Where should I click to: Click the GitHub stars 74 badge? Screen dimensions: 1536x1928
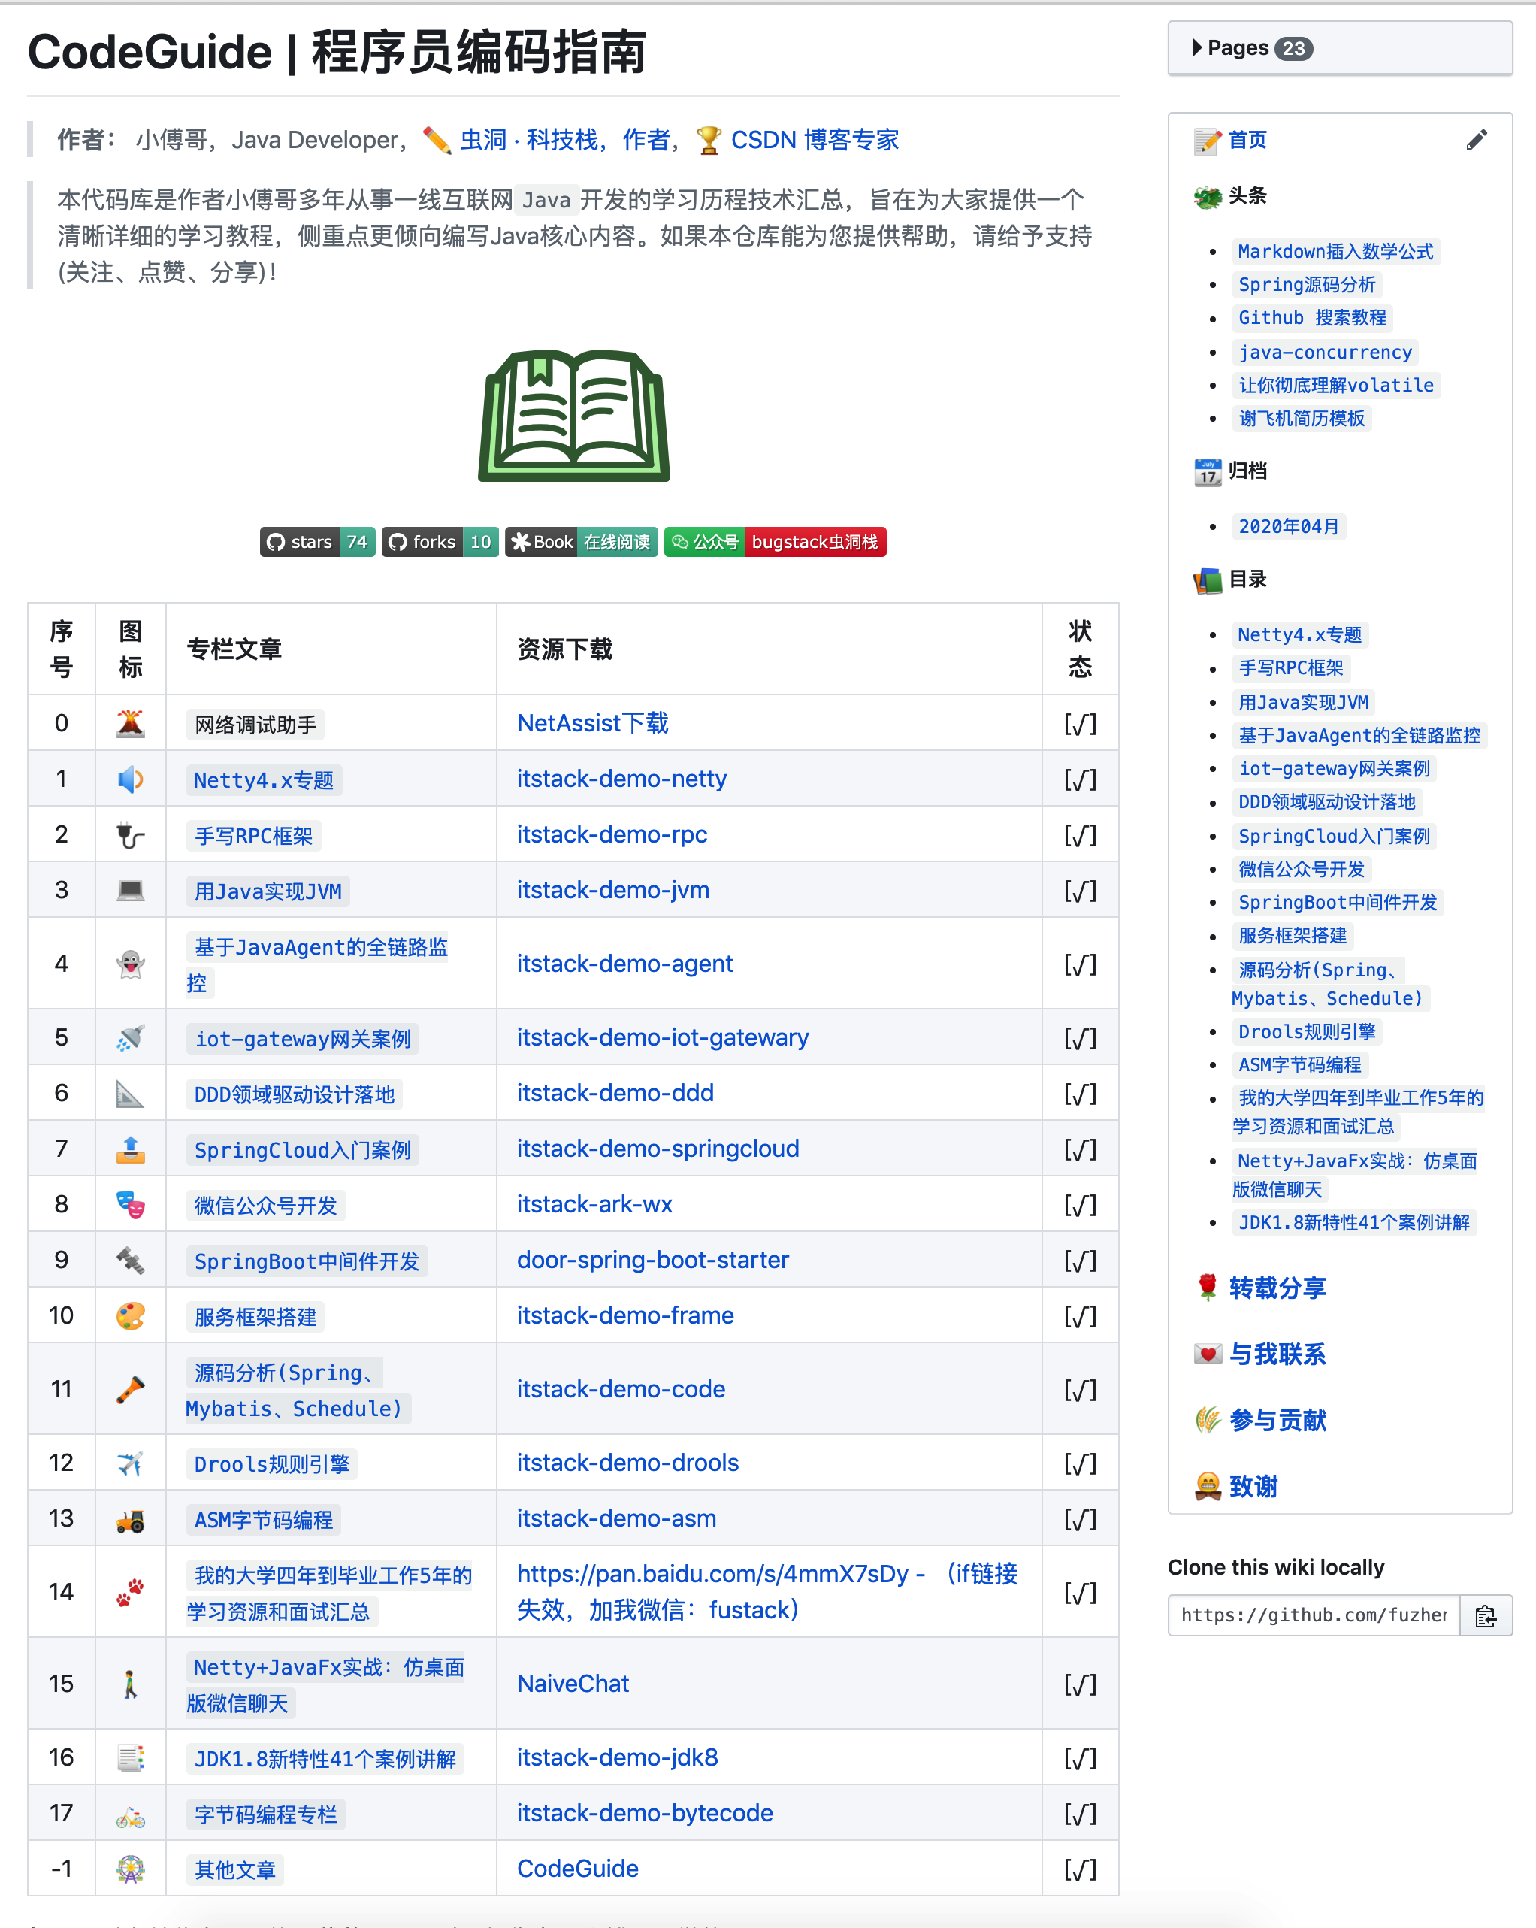(317, 542)
